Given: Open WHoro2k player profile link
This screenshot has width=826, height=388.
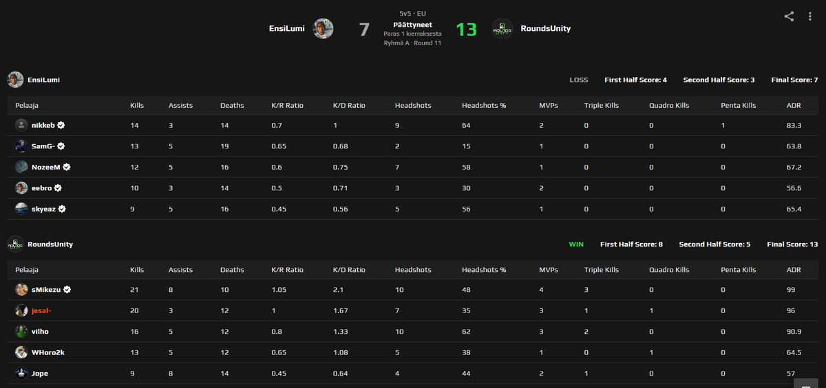Looking at the screenshot, I should point(48,352).
